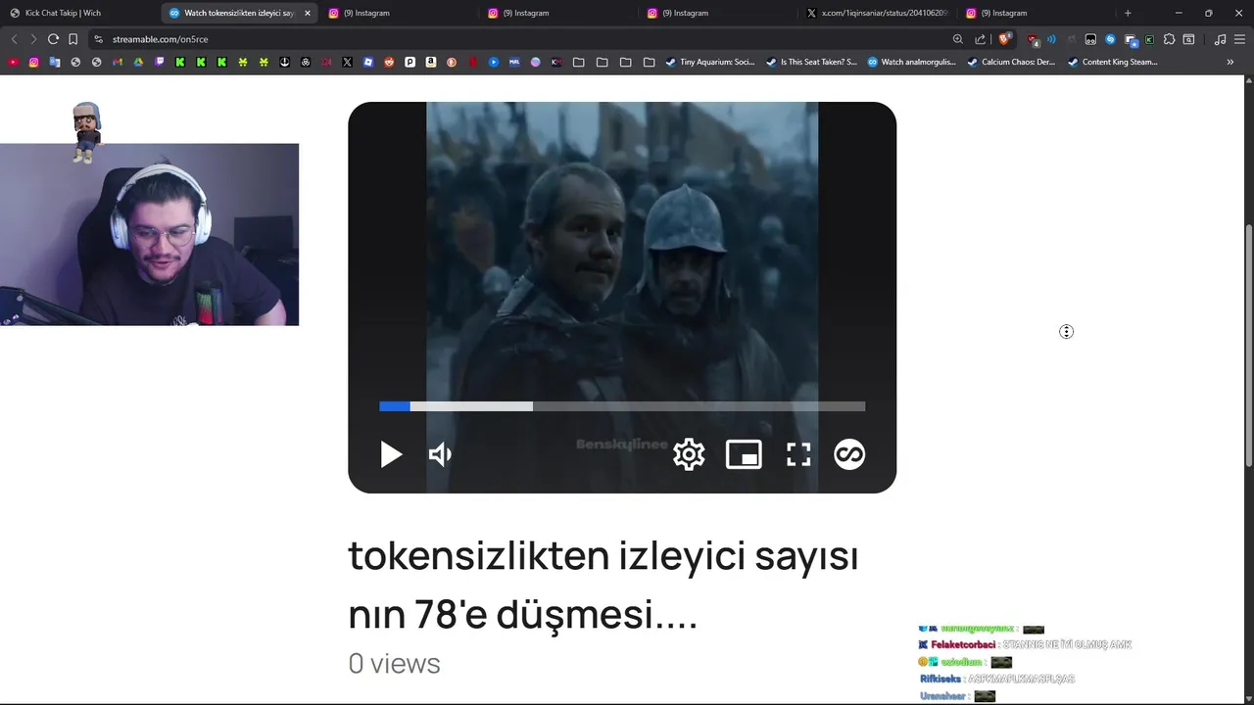The height and width of the screenshot is (705, 1254).
Task: Open the media control music note icon
Action: pos(1220,39)
